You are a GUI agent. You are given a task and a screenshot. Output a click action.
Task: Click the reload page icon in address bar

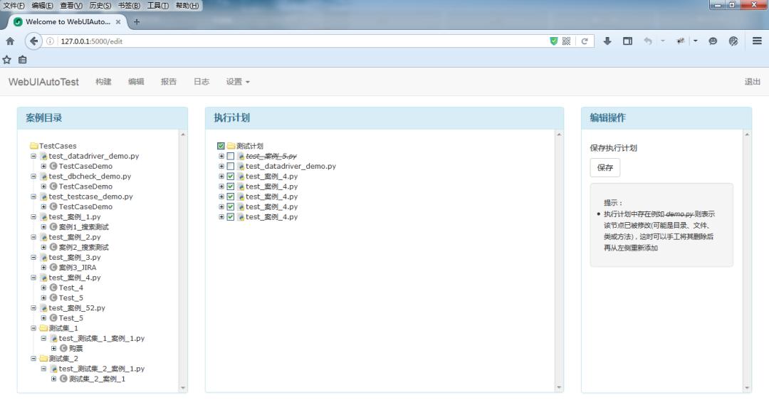coord(585,41)
